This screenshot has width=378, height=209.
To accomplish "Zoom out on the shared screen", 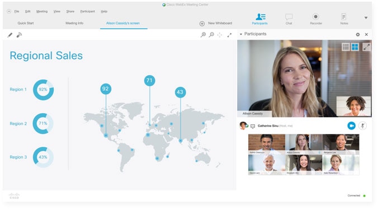I will [211, 35].
